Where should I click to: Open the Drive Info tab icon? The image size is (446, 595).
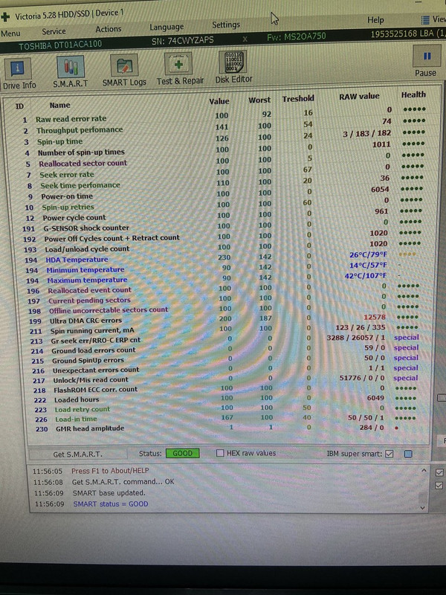[x=18, y=69]
